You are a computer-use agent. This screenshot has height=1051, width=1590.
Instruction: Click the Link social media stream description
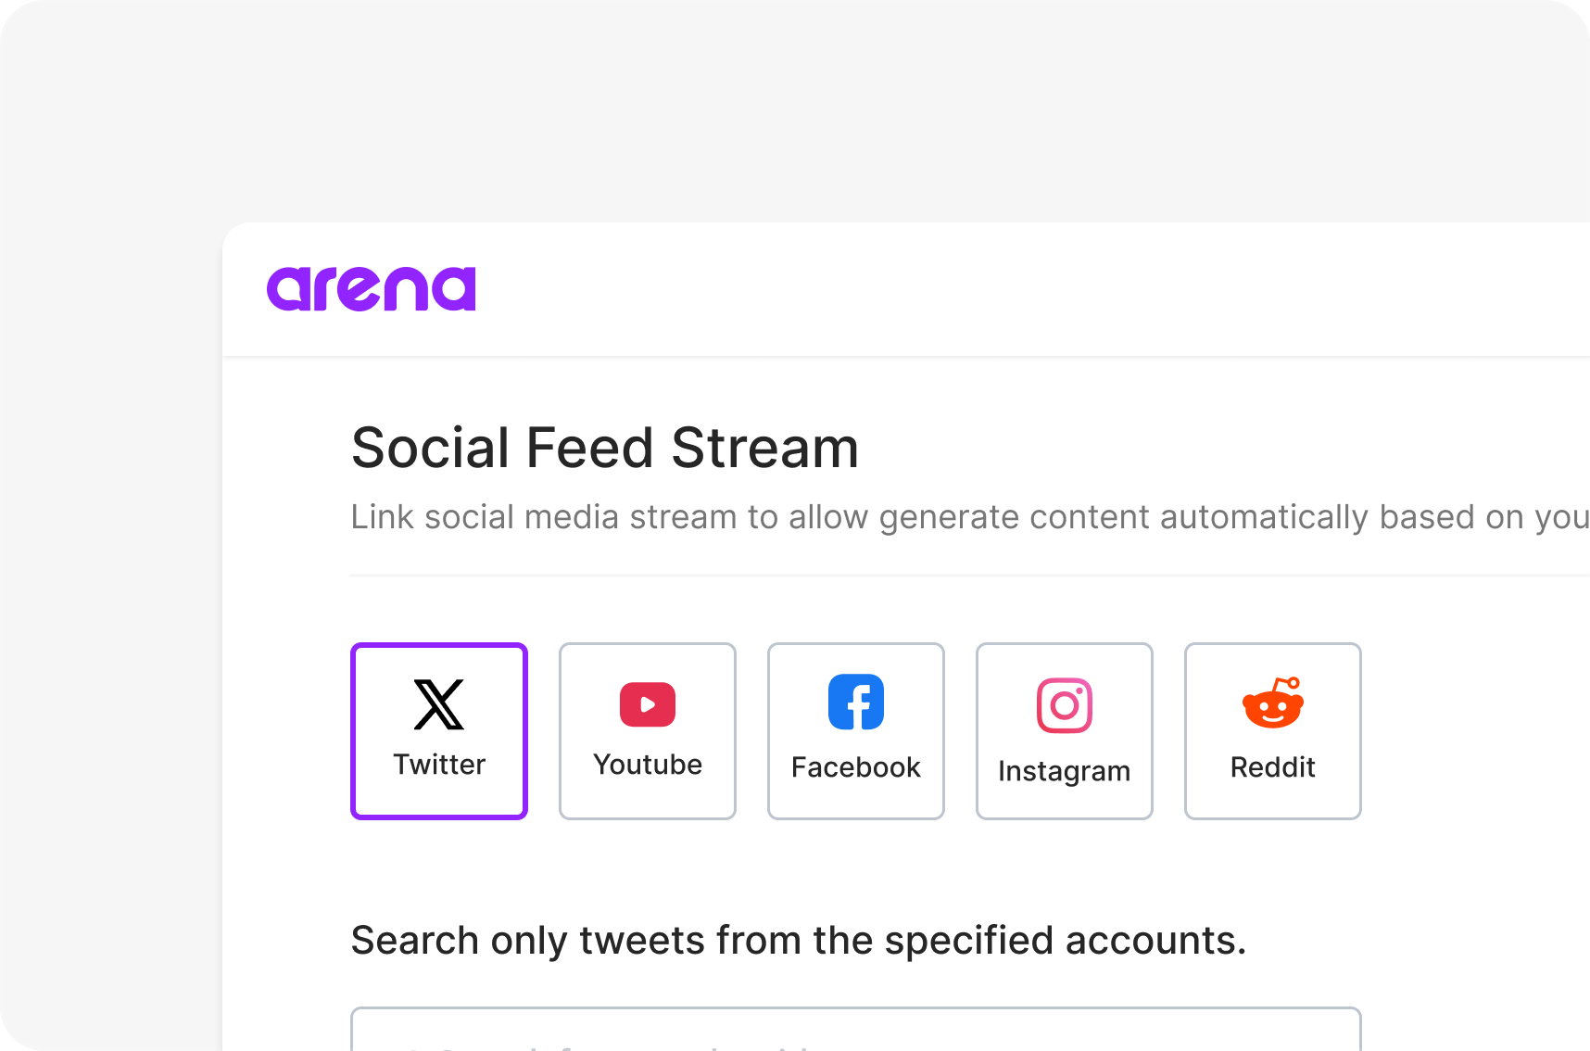970,517
